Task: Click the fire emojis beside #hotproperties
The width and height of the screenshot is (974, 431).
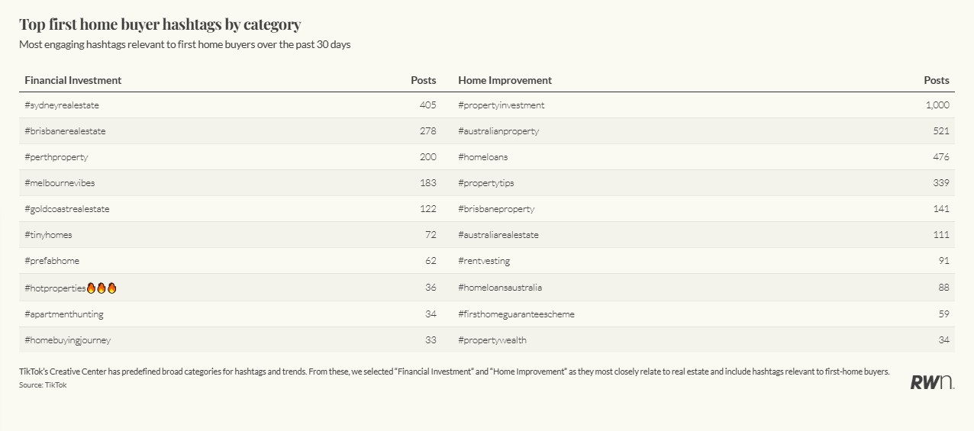Action: pos(102,288)
